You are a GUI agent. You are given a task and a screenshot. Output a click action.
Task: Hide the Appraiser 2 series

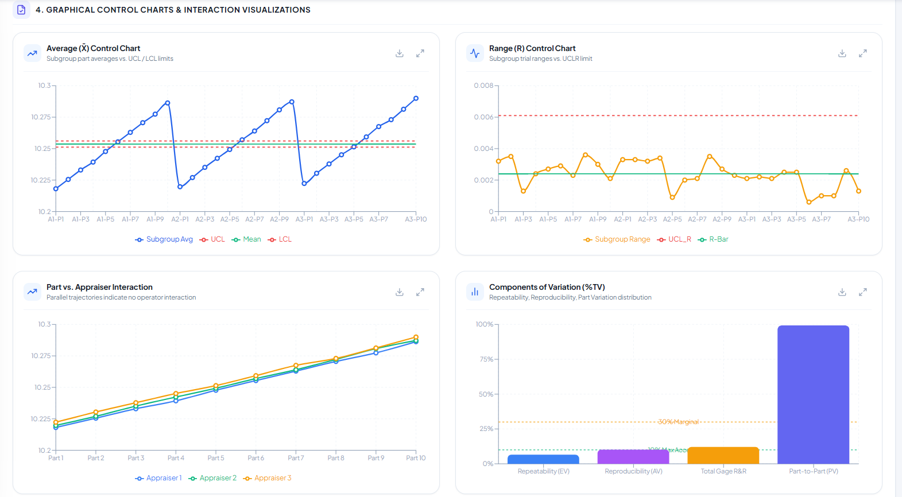(x=212, y=478)
